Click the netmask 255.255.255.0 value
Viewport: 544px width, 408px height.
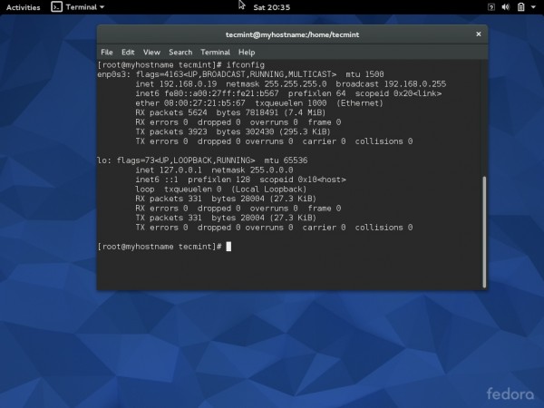[x=277, y=84]
